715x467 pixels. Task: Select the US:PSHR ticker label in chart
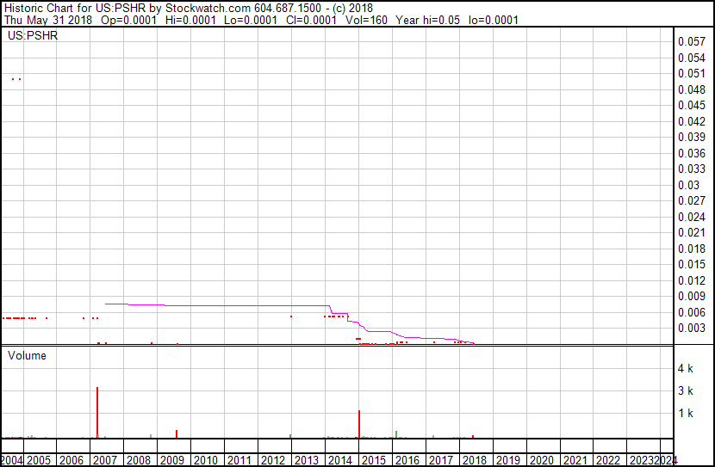tap(33, 36)
